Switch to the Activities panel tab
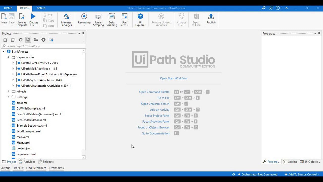 point(27,162)
